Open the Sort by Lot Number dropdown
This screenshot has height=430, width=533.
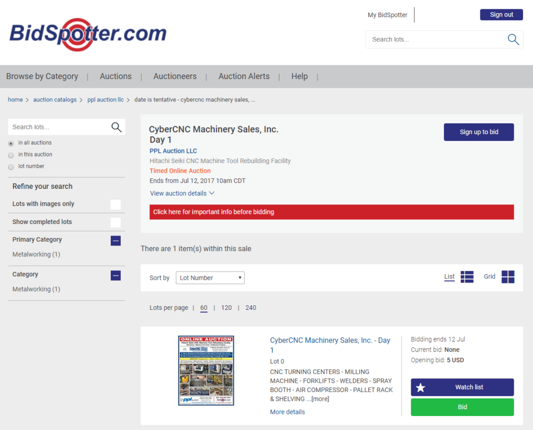[x=210, y=278]
